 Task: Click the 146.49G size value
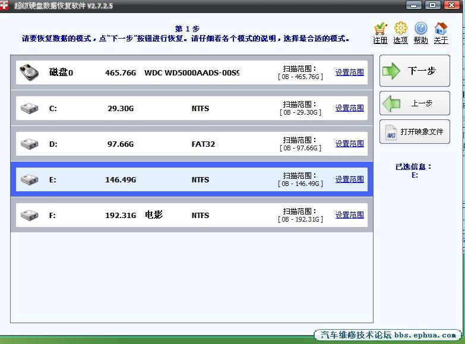tap(121, 179)
